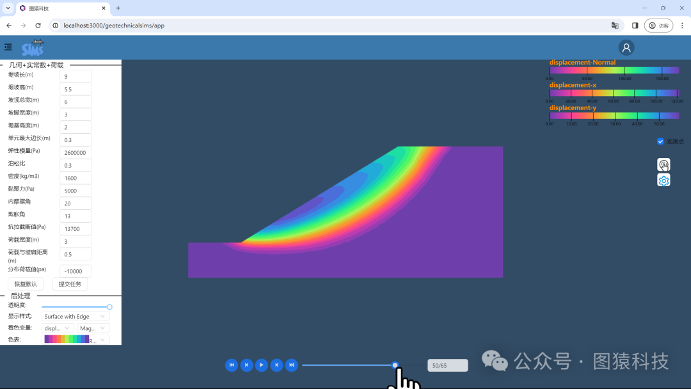Go back in browser history
Screen dimensions: 691x389
pyautogui.click(x=9, y=26)
